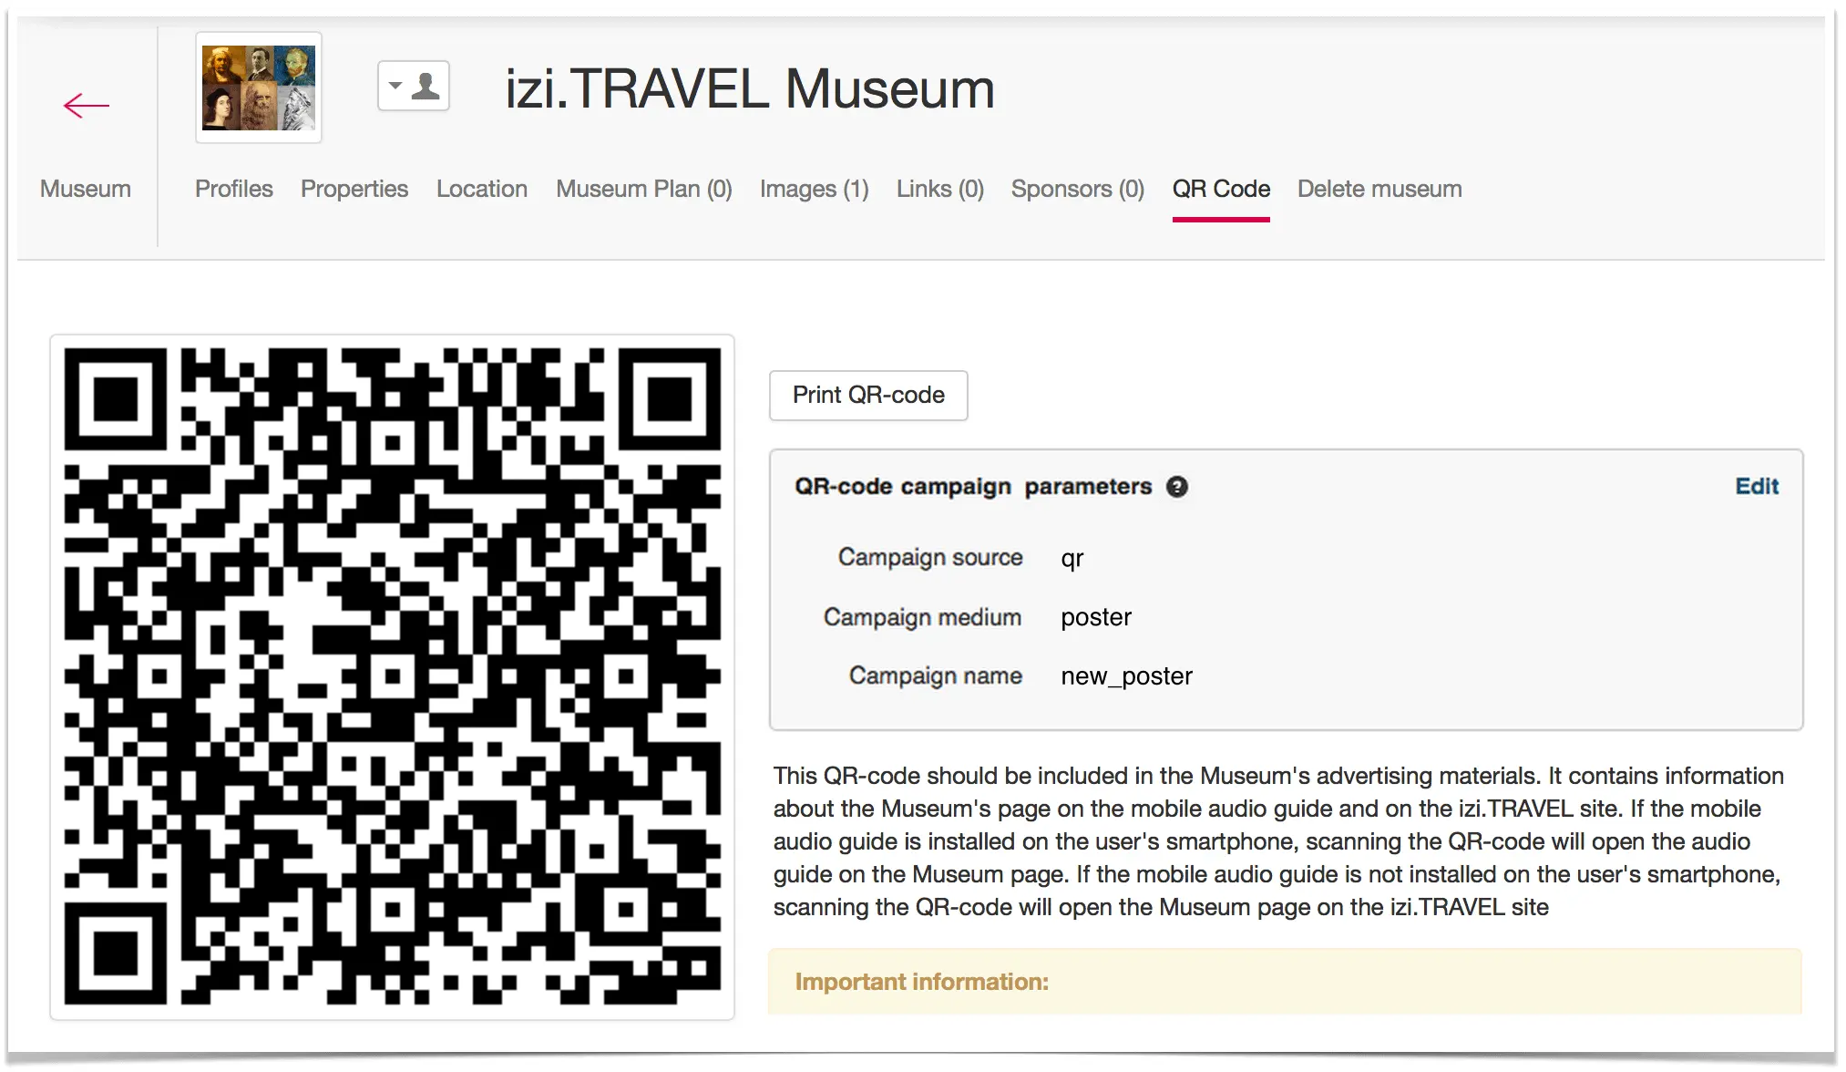
Task: Click the help question mark icon
Action: click(x=1176, y=487)
